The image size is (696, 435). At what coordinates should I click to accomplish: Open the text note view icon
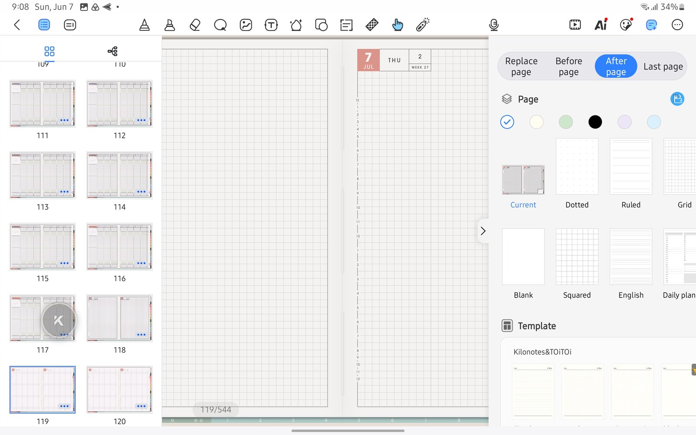(70, 25)
